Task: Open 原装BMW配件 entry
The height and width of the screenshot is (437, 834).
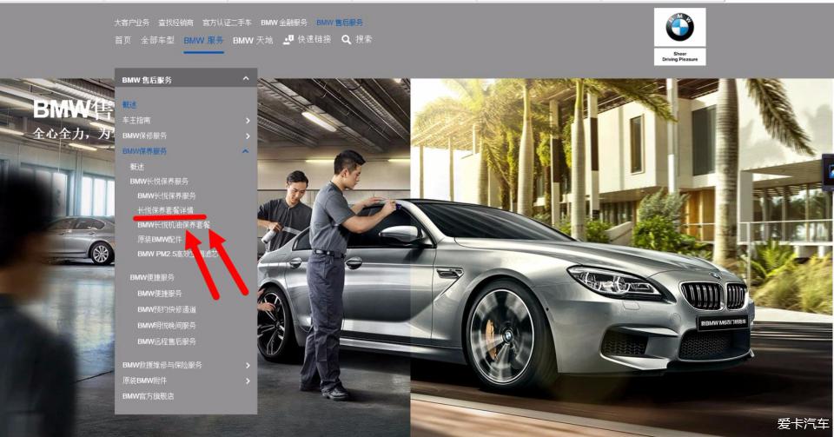Action: pyautogui.click(x=160, y=240)
